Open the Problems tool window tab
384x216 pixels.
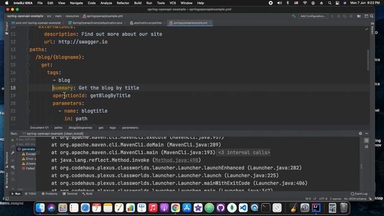49,194
